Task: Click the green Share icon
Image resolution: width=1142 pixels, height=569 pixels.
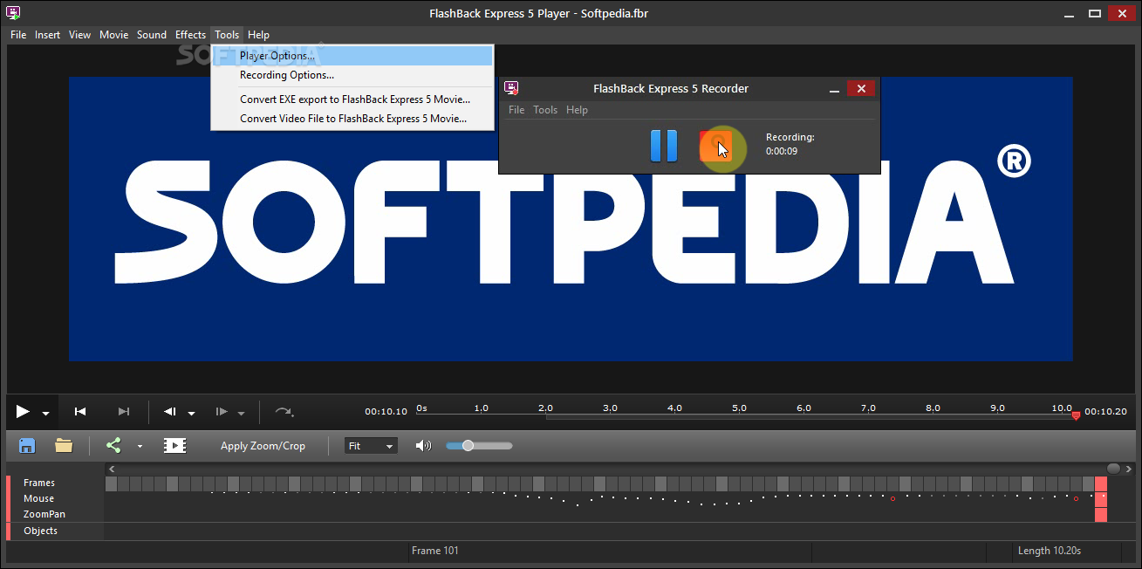Action: 113,445
